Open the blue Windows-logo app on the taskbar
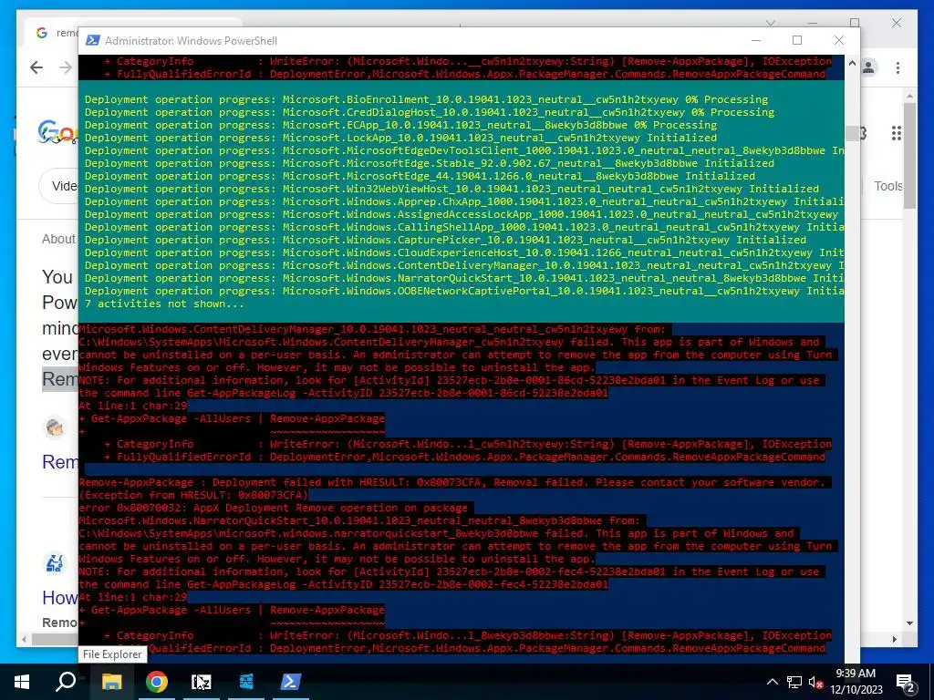 [x=246, y=682]
